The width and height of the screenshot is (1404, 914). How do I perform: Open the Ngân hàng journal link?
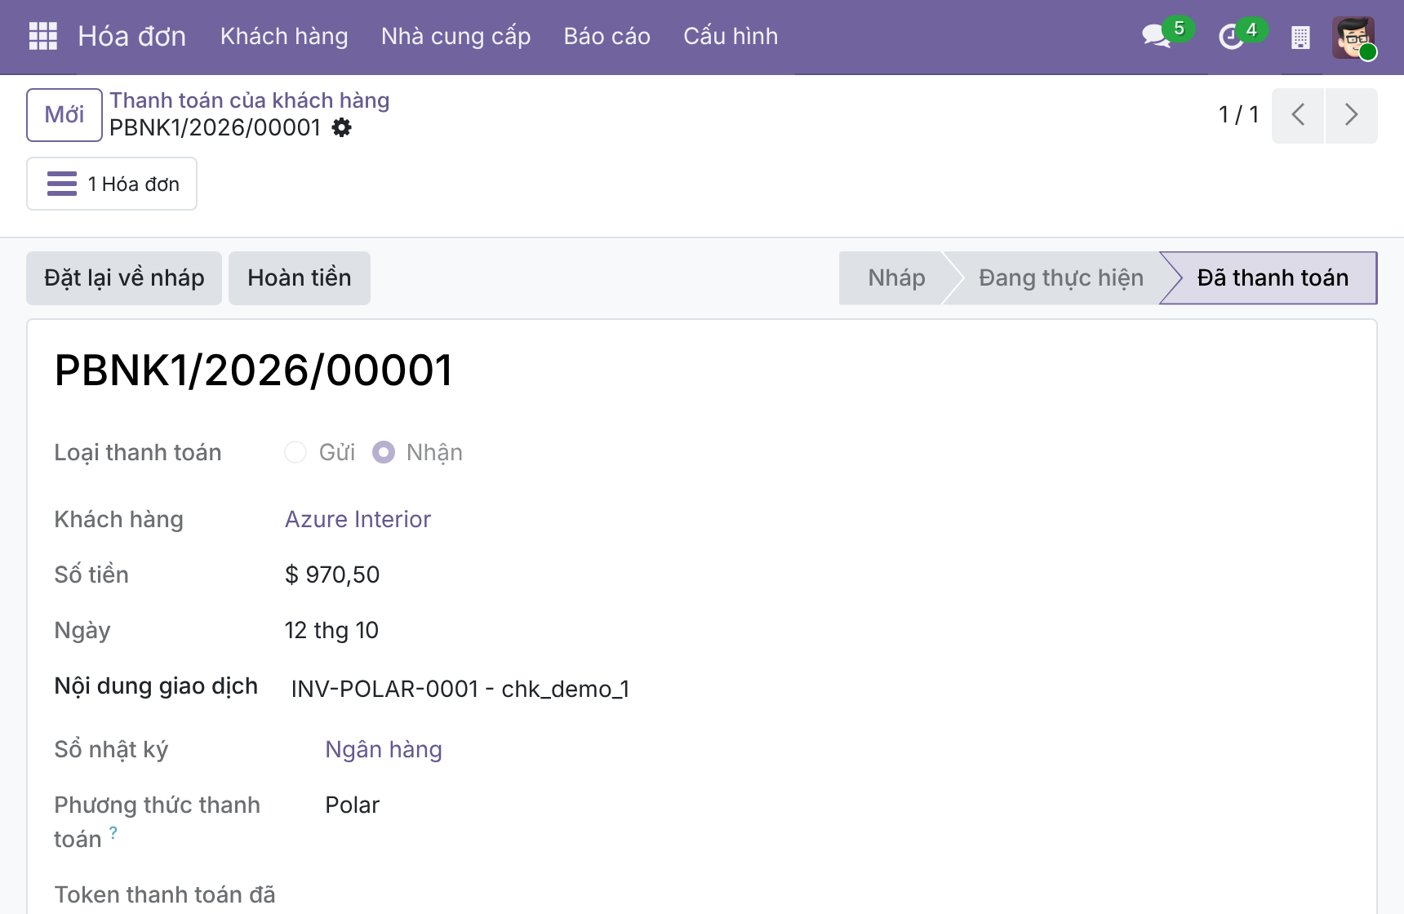(384, 749)
